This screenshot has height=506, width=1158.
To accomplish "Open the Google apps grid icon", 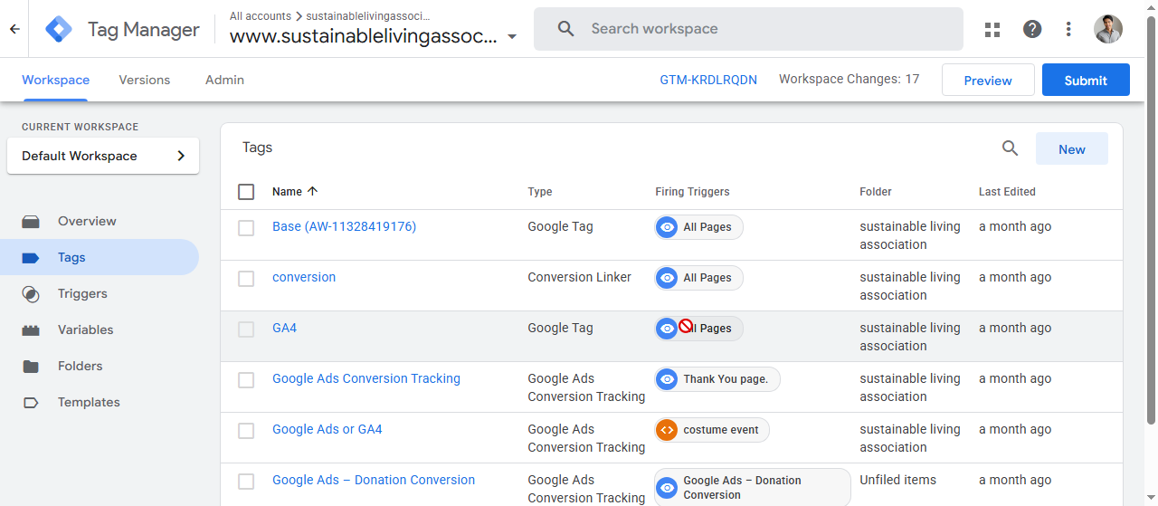I will click(x=992, y=29).
